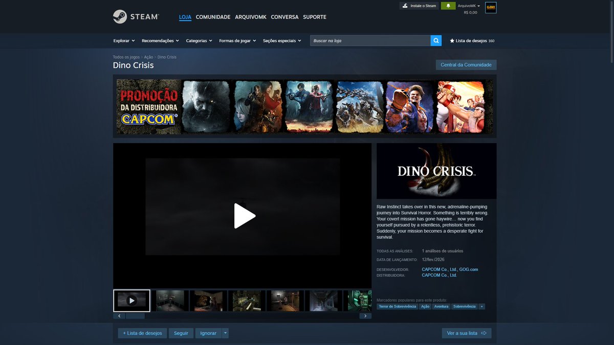
Task: Select the video trailer thumbnail
Action: 131,301
